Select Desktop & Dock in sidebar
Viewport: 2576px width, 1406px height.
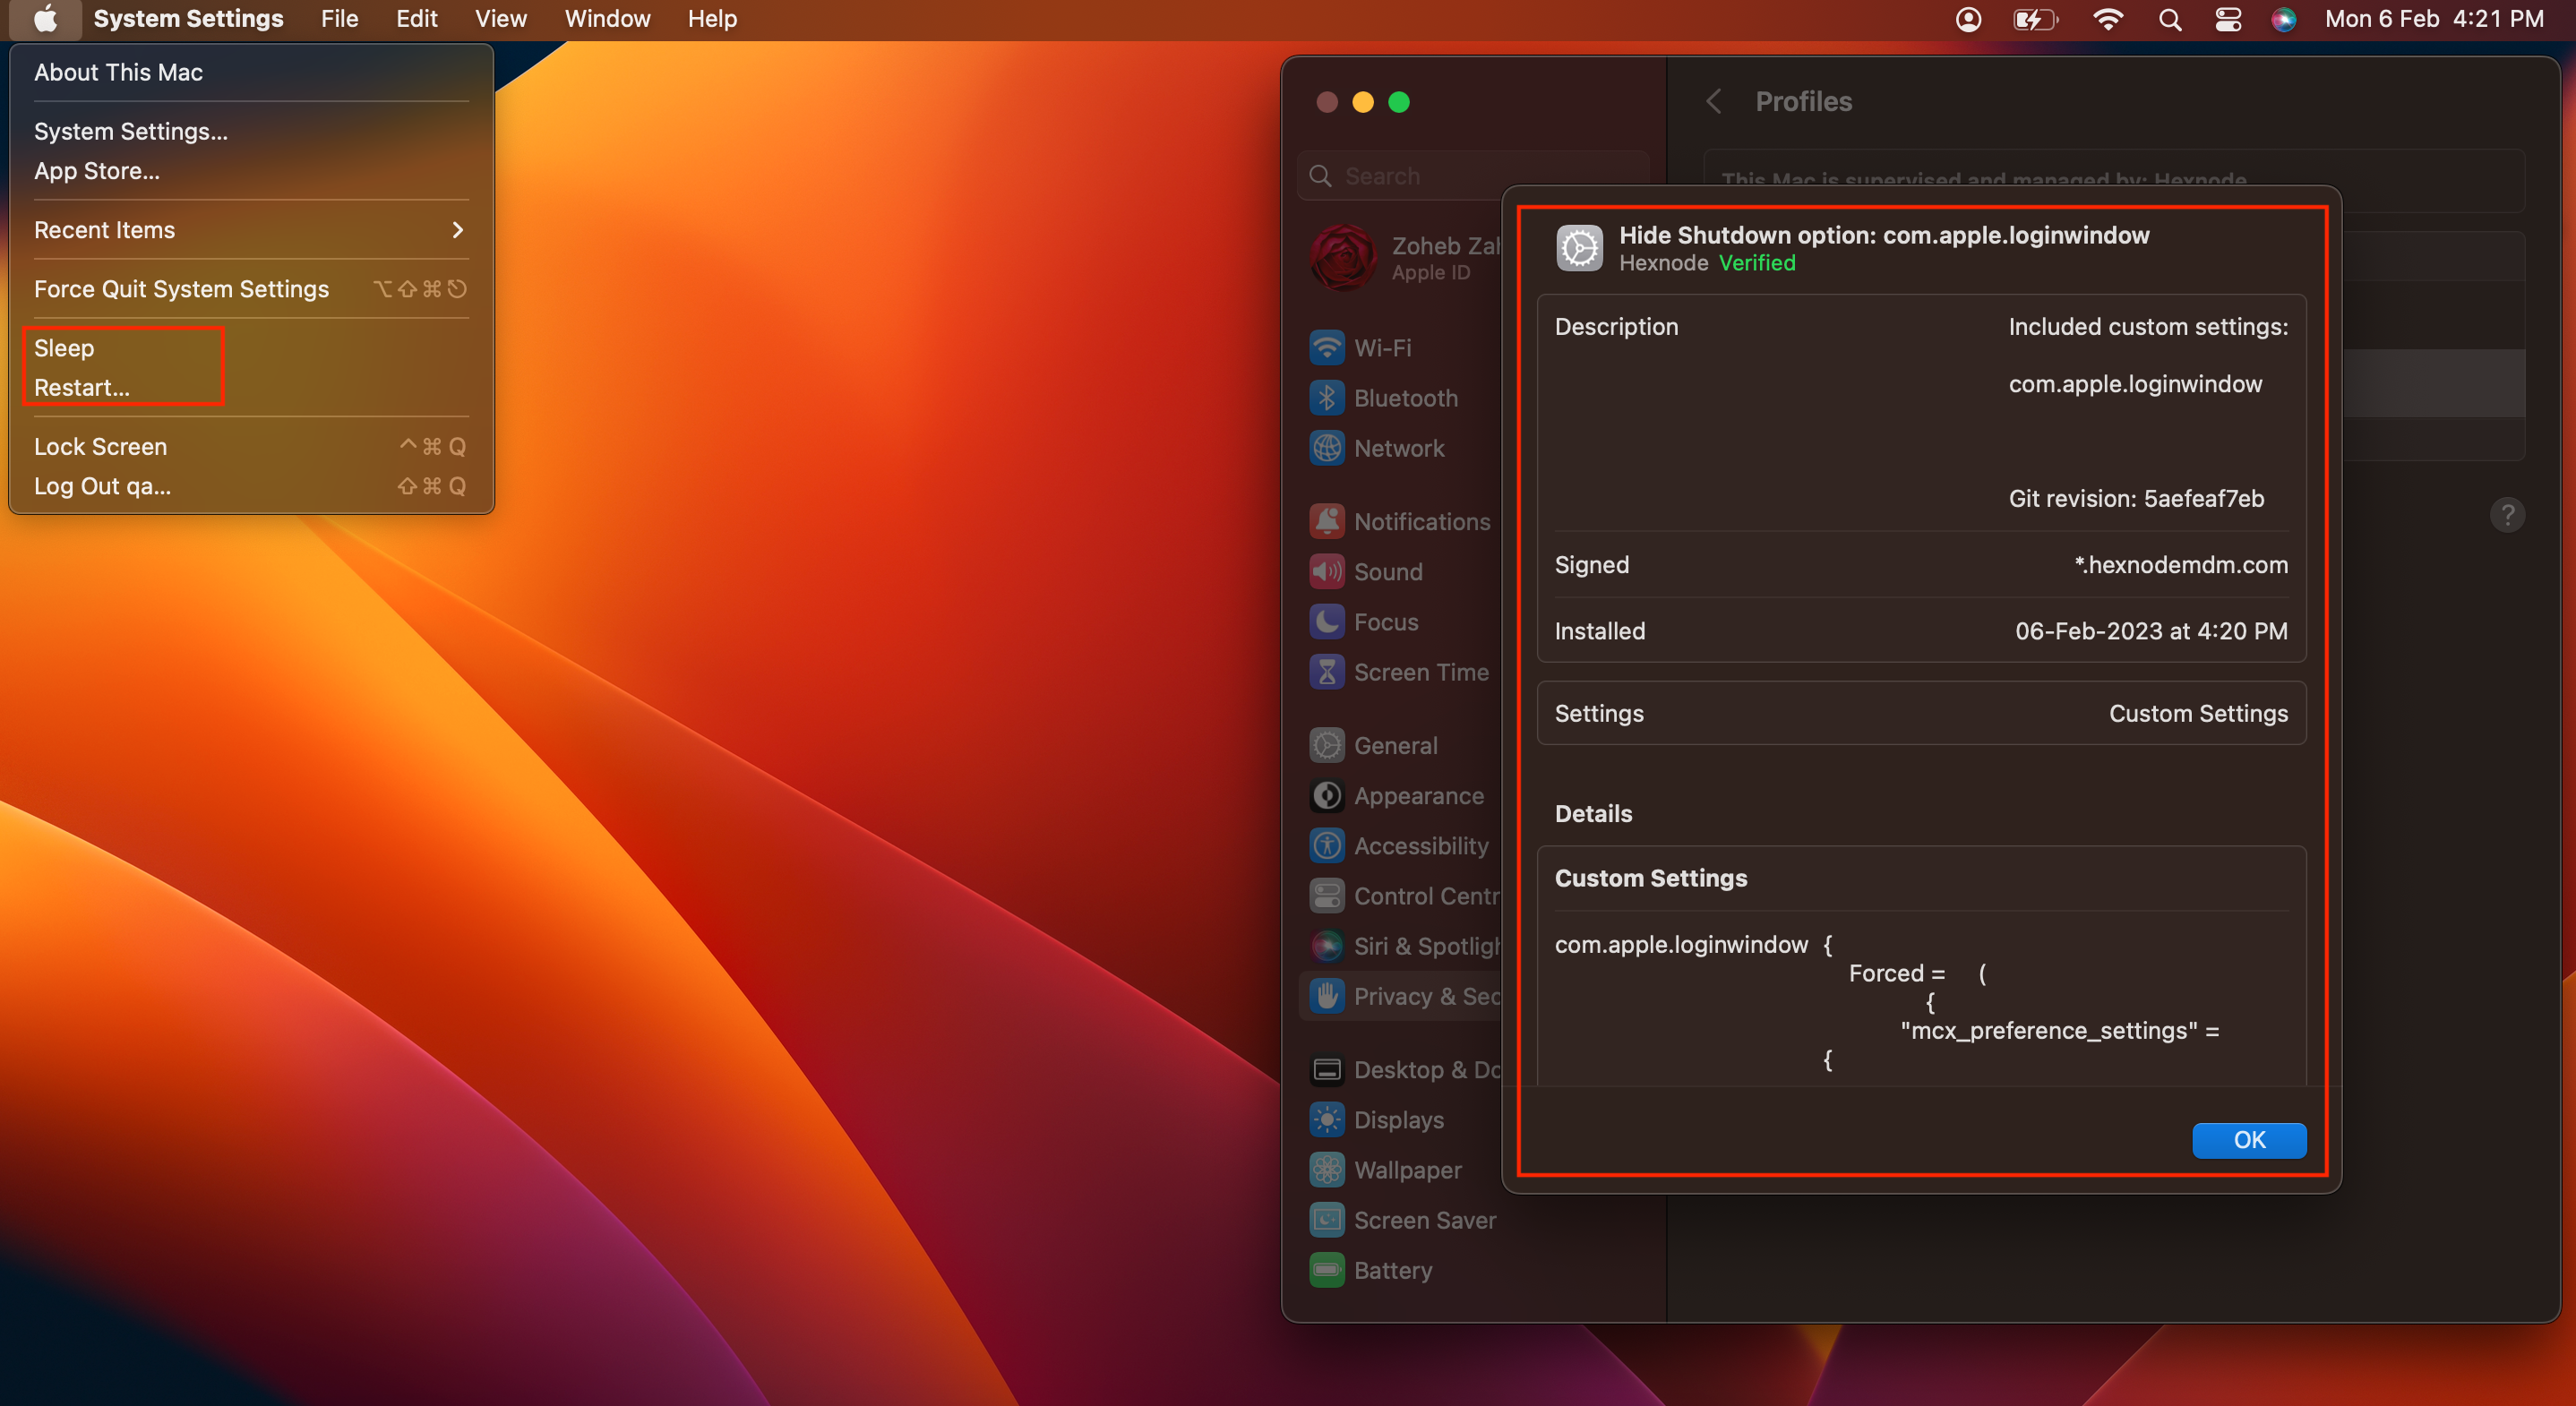coord(1402,1070)
